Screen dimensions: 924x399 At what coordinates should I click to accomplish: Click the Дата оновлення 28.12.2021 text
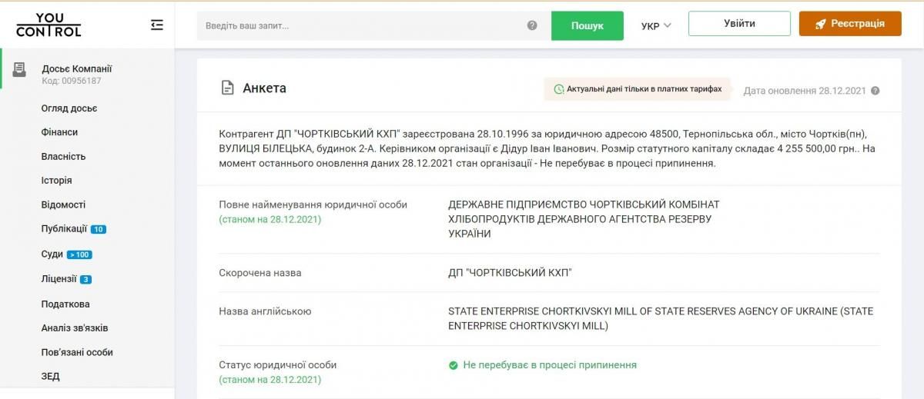(x=805, y=91)
